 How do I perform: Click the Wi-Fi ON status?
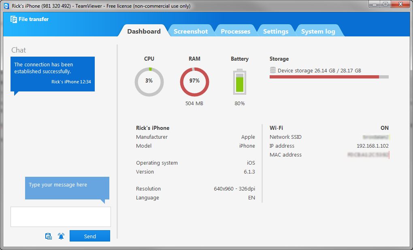(x=384, y=128)
